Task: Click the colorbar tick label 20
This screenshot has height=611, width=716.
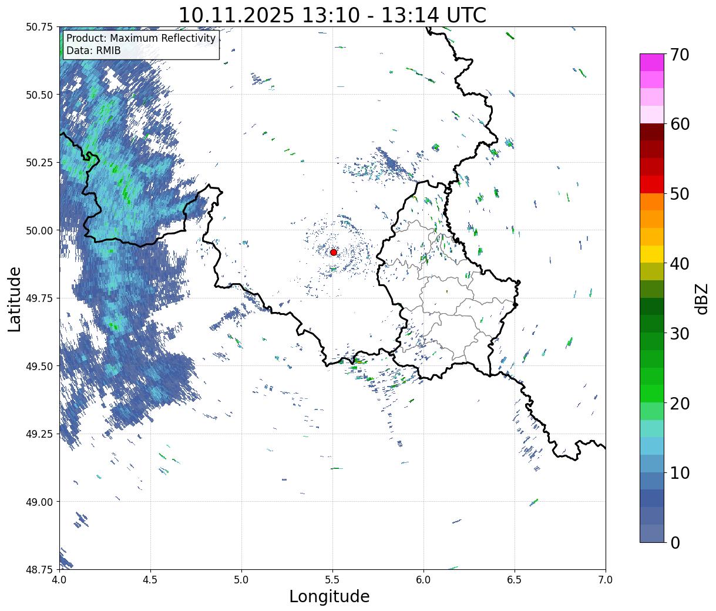Action: pyautogui.click(x=679, y=403)
